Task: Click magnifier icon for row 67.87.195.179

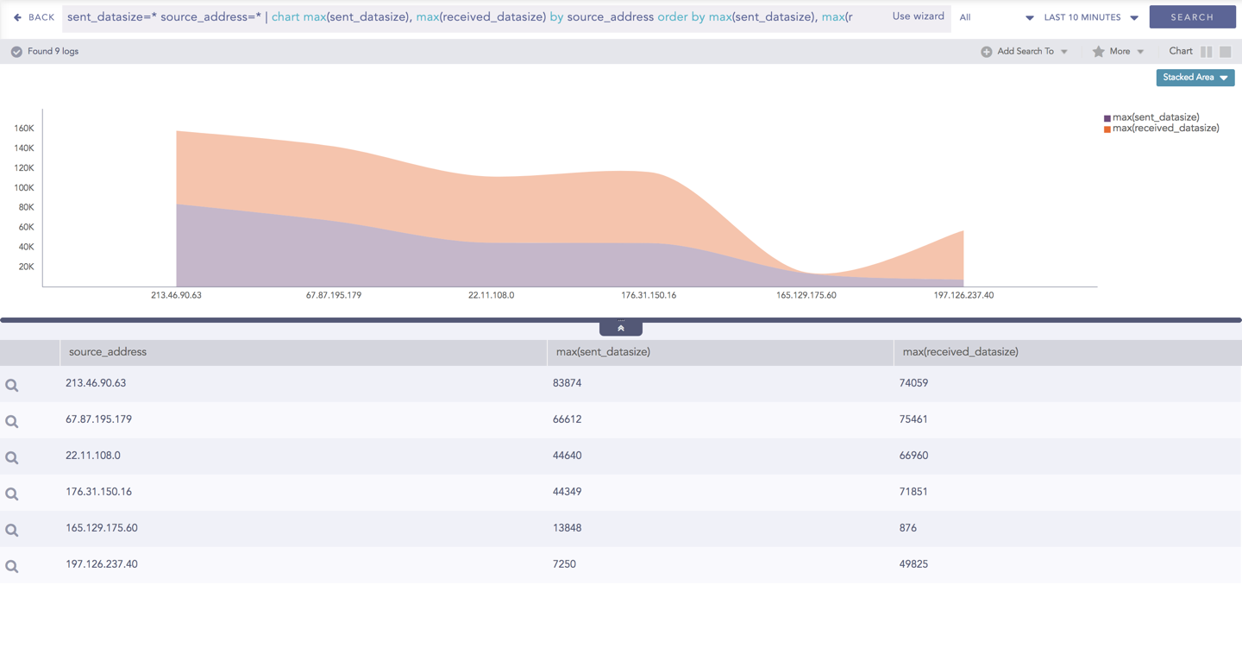Action: 12,422
